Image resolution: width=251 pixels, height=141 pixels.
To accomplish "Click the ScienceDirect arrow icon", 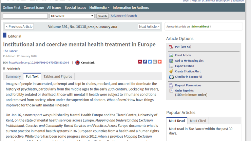I will pos(211,26).
